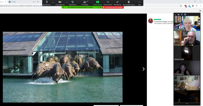Stop video with camera icon
The width and height of the screenshot is (203, 106).
point(60,3)
